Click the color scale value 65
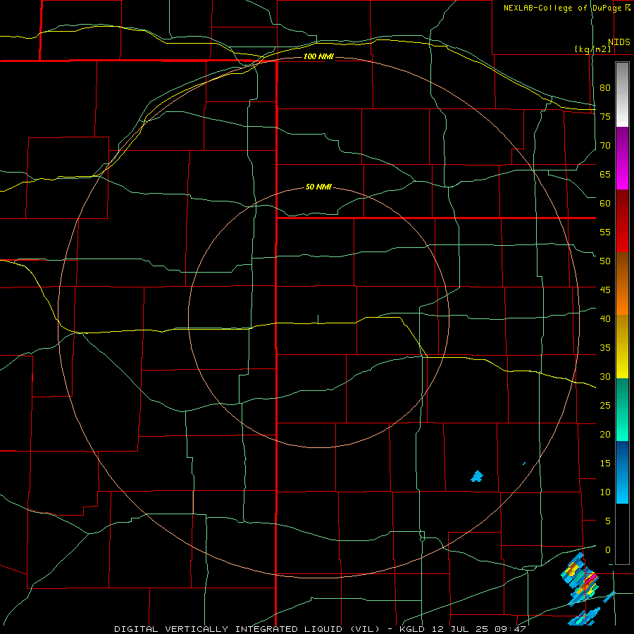Screen dimensions: 634x634 point(605,174)
